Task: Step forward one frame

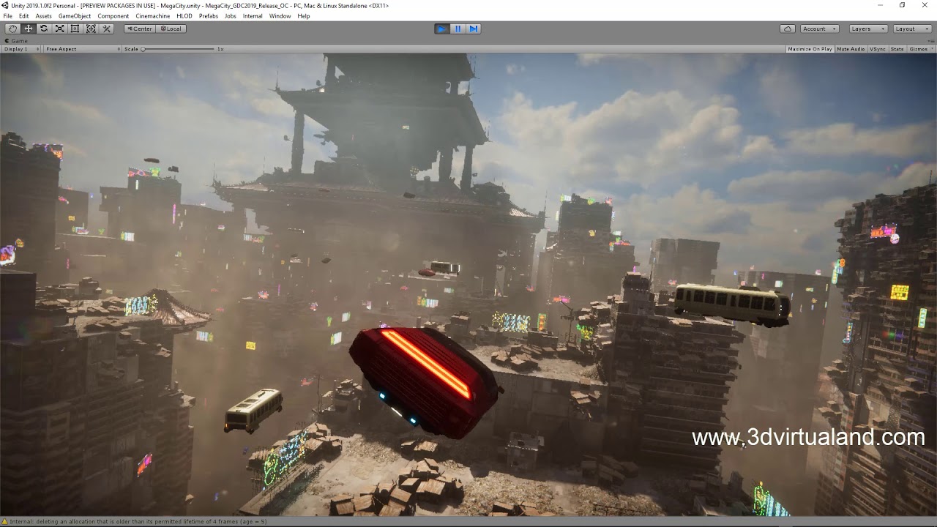Action: [474, 29]
